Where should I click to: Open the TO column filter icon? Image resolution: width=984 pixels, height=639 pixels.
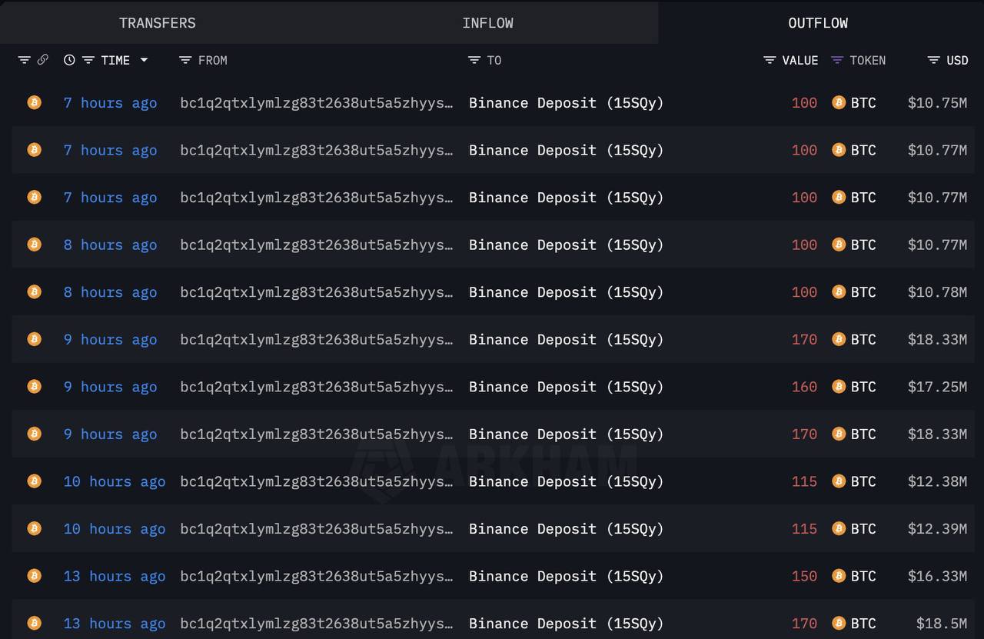point(474,60)
